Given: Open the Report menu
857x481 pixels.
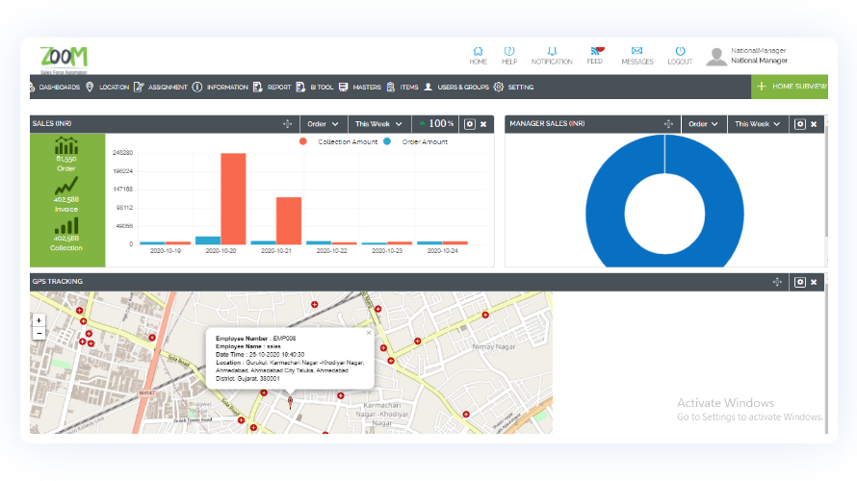Looking at the screenshot, I should pos(273,88).
